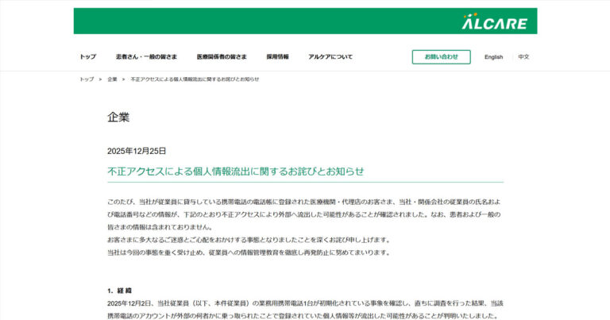Switch site language to 中文
The width and height of the screenshot is (610, 320).
click(x=523, y=57)
